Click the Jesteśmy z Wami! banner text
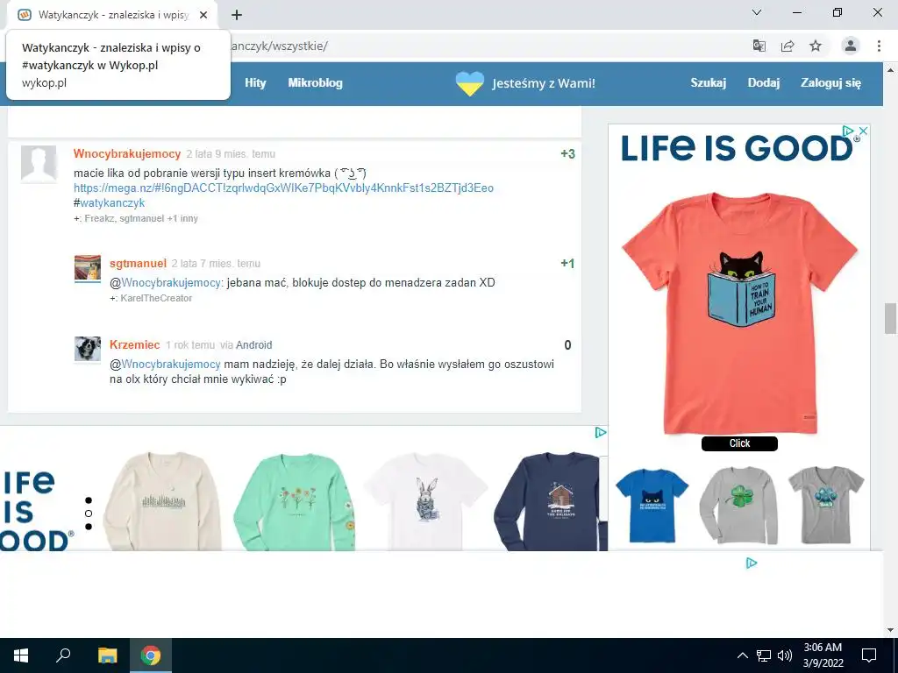Screen dimensions: 898x673 pos(544,83)
